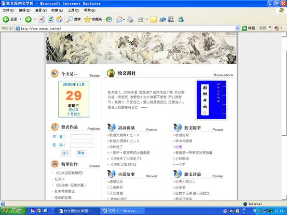Open the 忆苏州 link under Cream
This screenshot has width=287, height=215.
click(60, 179)
